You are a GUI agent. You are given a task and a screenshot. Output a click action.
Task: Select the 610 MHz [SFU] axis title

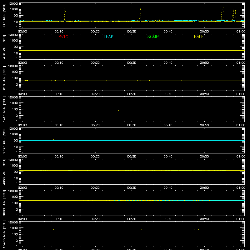[x=4, y=78]
